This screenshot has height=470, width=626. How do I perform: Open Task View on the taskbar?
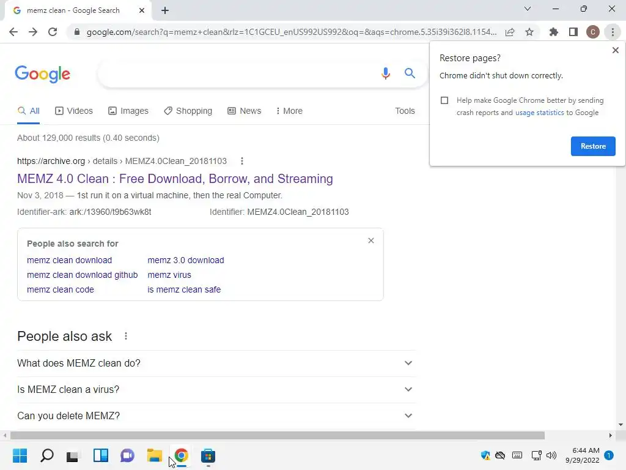pyautogui.click(x=73, y=455)
